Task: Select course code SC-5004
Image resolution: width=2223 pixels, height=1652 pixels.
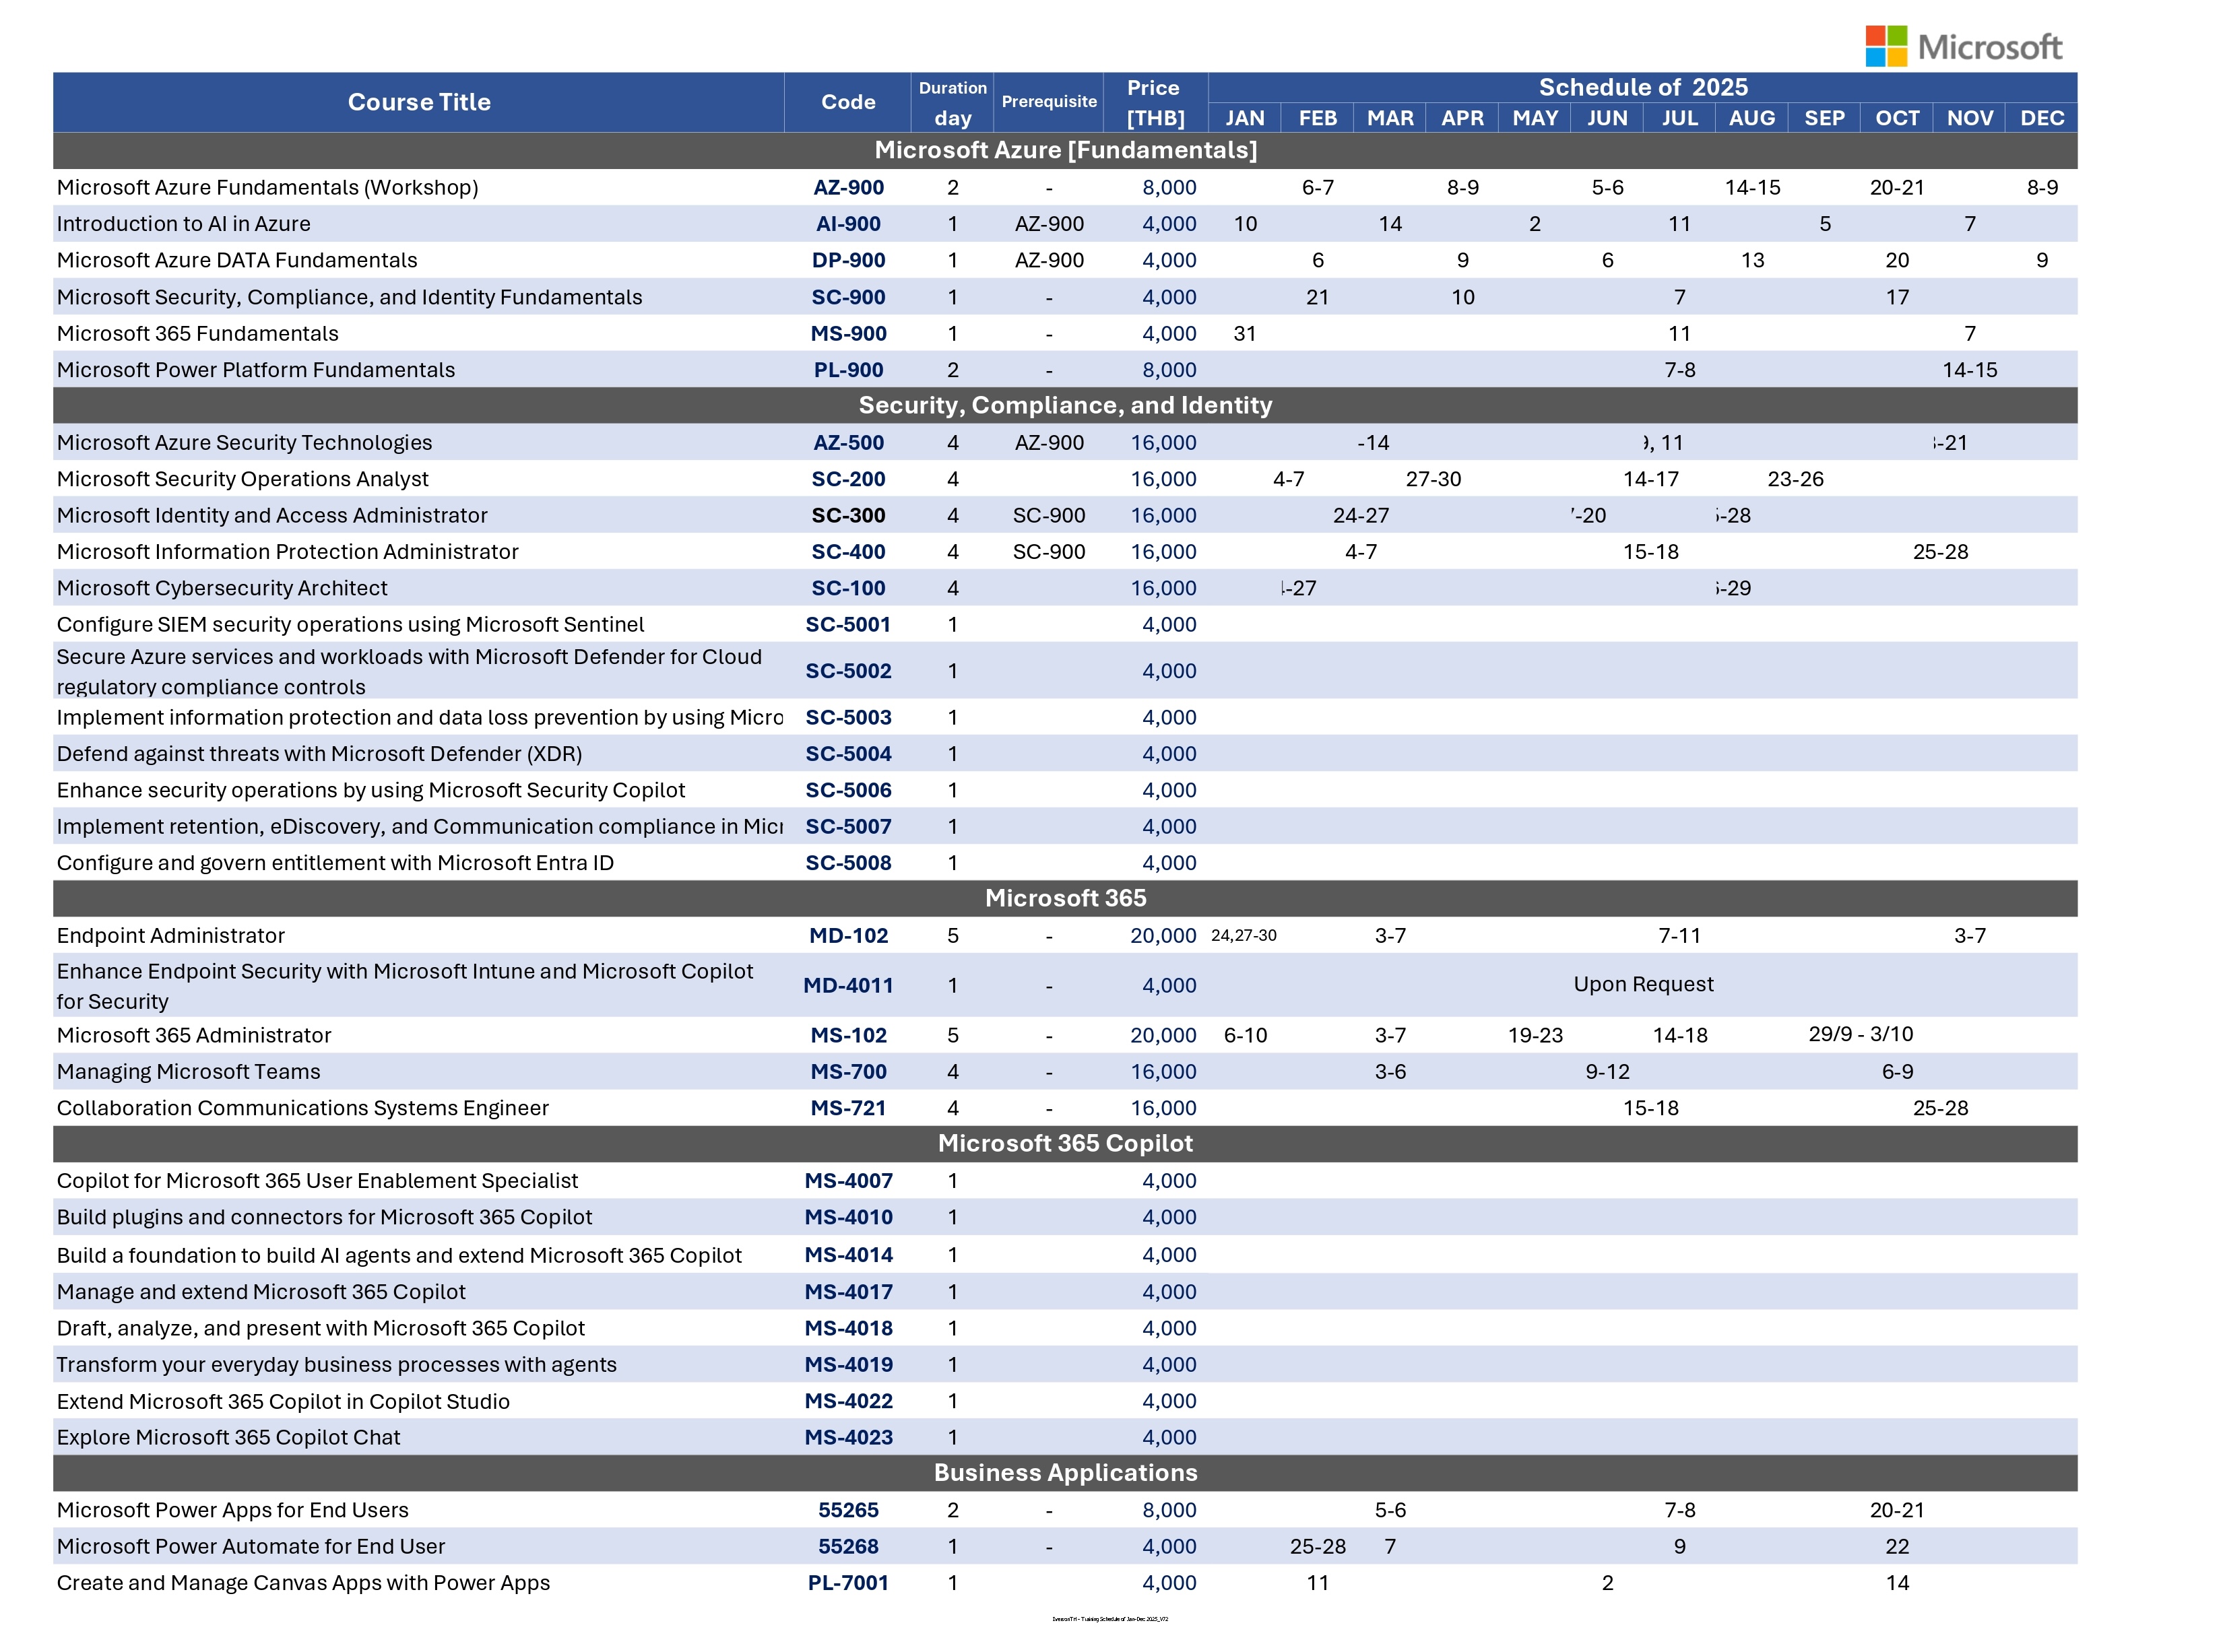Action: [x=848, y=754]
